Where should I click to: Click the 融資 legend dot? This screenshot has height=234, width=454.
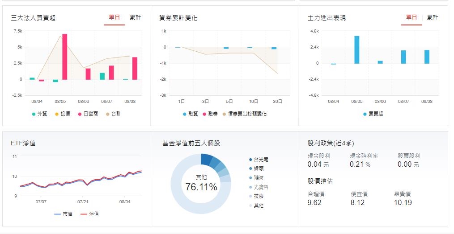(185, 114)
